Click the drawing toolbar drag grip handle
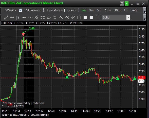The width and height of the screenshot is (149, 118). [2, 17]
